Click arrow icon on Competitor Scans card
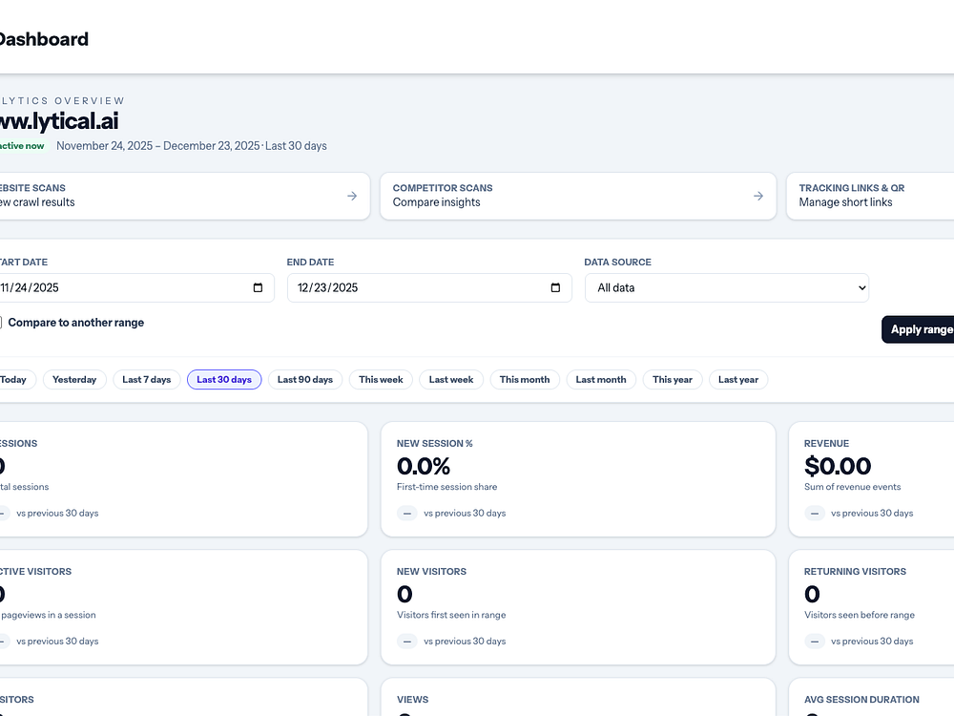 758,196
